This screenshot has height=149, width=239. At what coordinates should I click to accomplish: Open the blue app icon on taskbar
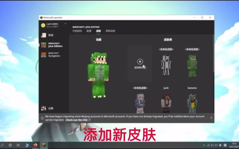(x=27, y=145)
